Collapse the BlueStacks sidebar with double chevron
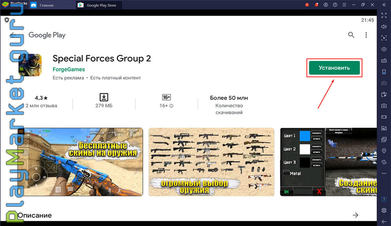Image resolution: width=391 pixels, height=226 pixels. [x=384, y=5]
